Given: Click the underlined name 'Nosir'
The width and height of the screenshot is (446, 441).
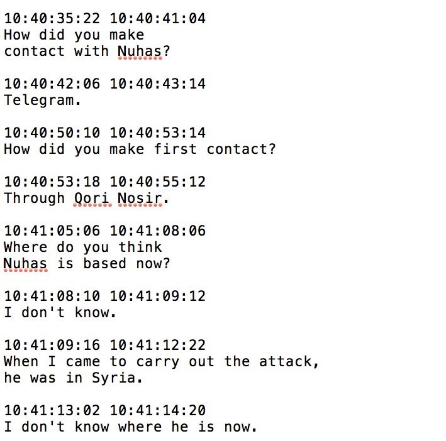Looking at the screenshot, I should pos(143,198).
